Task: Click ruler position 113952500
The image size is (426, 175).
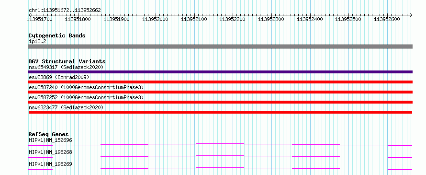Action: pyautogui.click(x=348, y=19)
